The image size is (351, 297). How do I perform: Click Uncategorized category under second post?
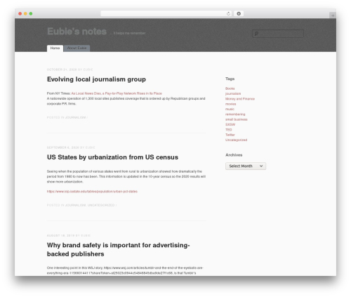(x=101, y=205)
